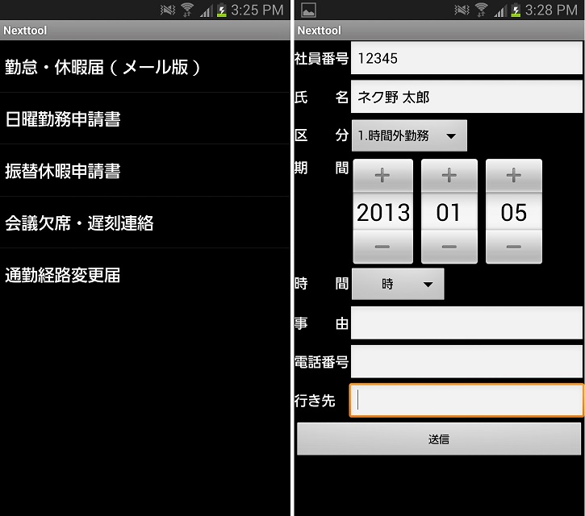This screenshot has width=585, height=516.
Task: Tap signal strength icon in right status bar
Action: point(500,11)
